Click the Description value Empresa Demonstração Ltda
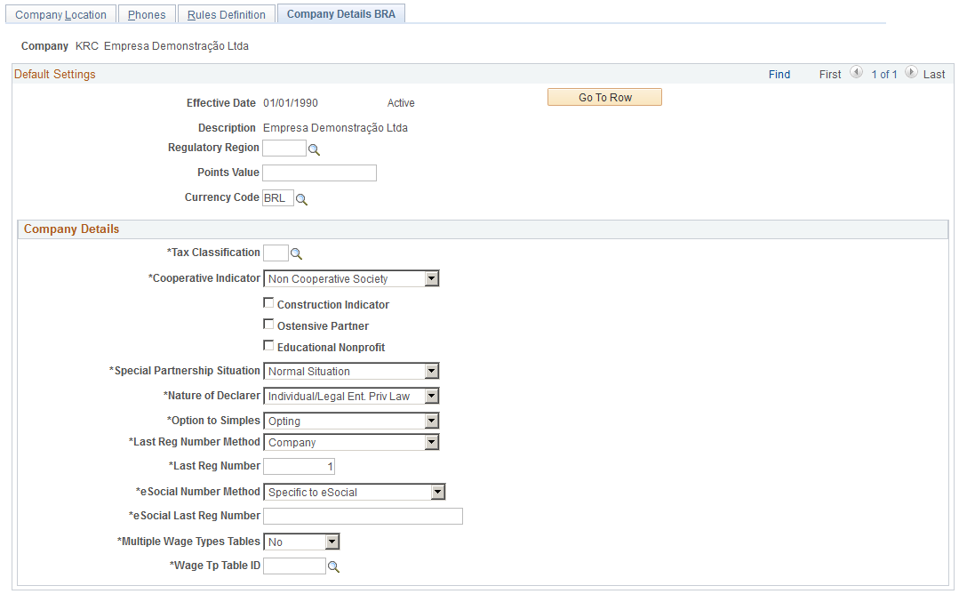 (x=335, y=128)
